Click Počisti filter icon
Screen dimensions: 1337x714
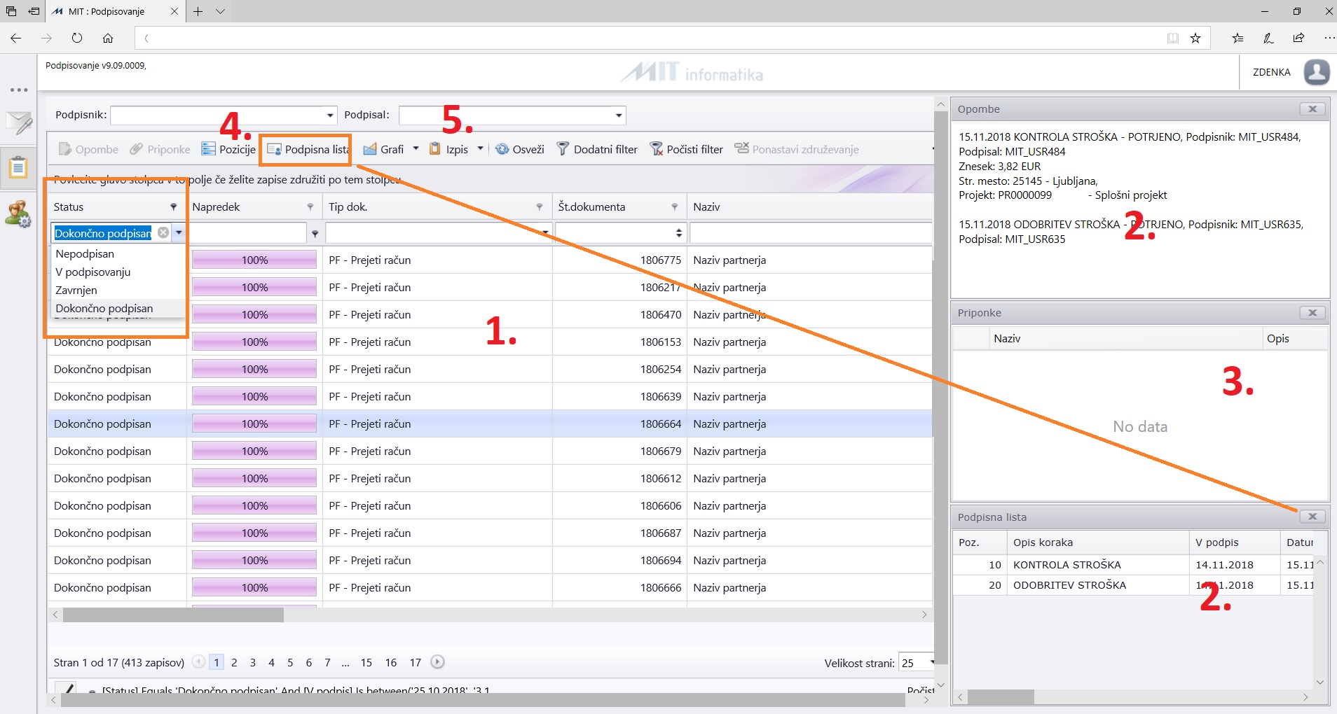pos(656,149)
